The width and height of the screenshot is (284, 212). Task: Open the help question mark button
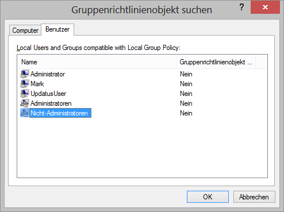coord(242,7)
